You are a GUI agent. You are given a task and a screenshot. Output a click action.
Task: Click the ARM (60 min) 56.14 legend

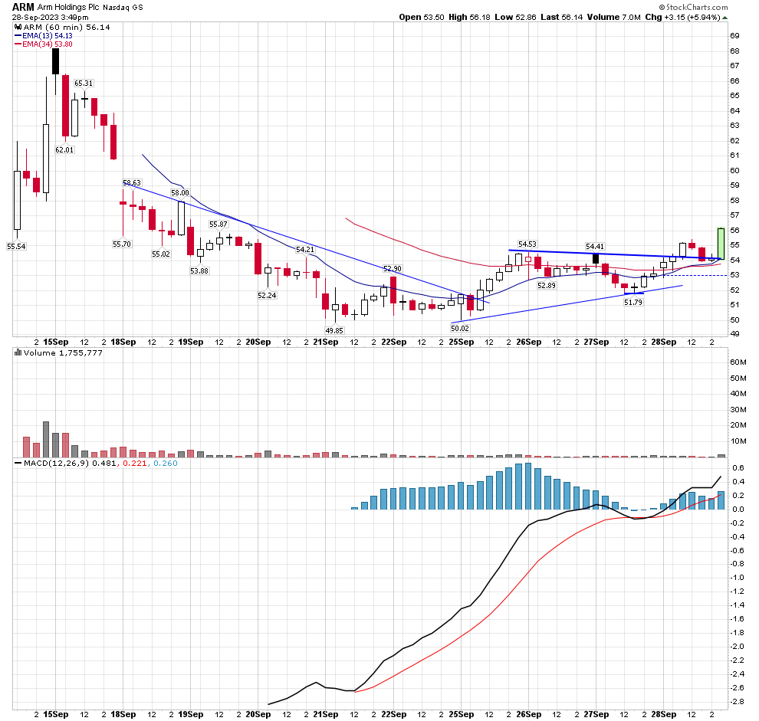coord(67,28)
